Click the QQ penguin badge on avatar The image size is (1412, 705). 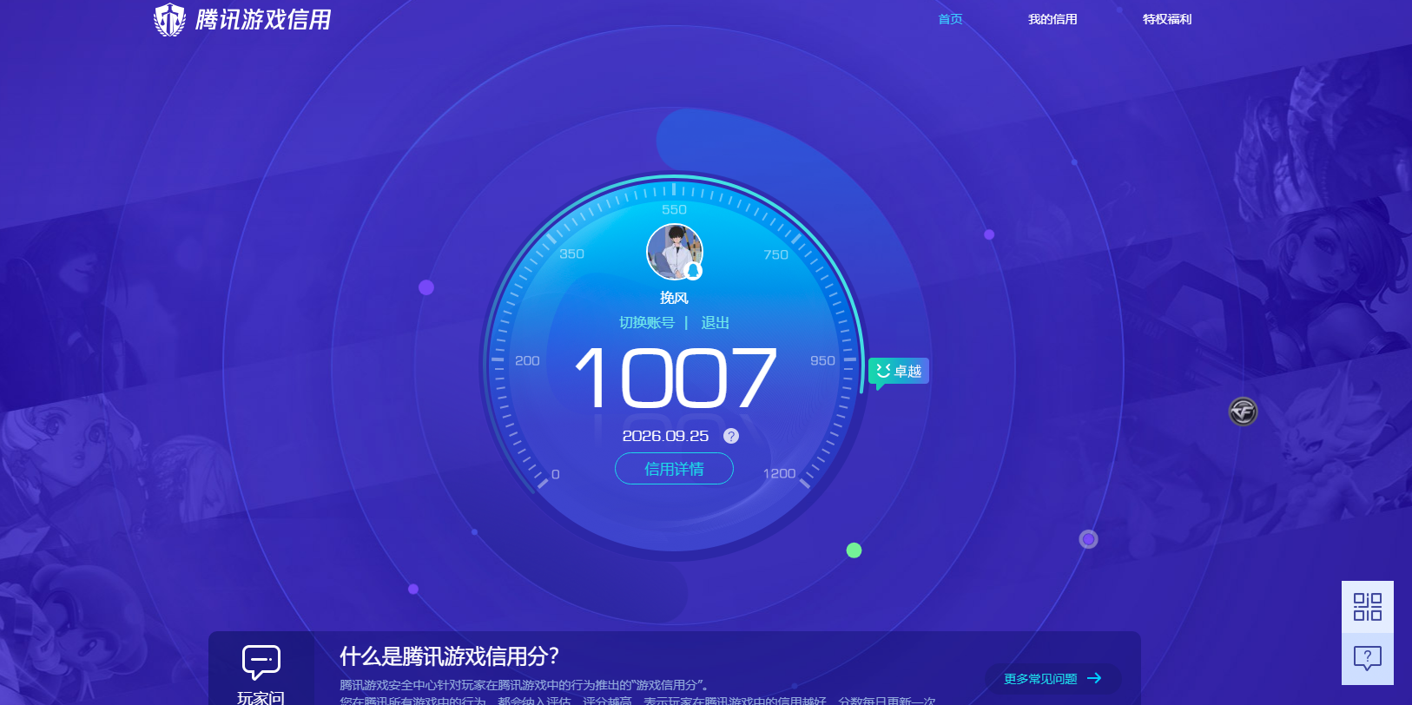tap(693, 271)
